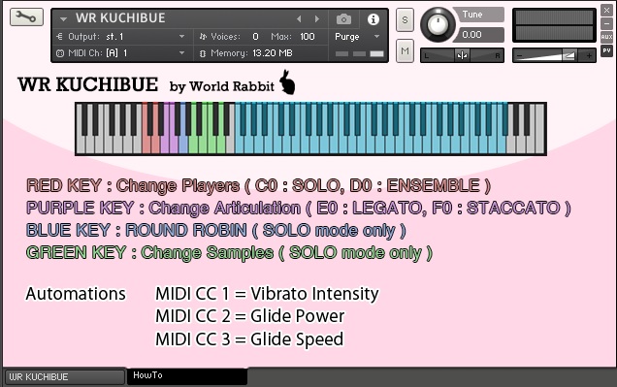This screenshot has height=387, width=617.
Task: Click the 'MIDI CC 1 = Vibrato Intensity' text
Action: click(x=267, y=294)
